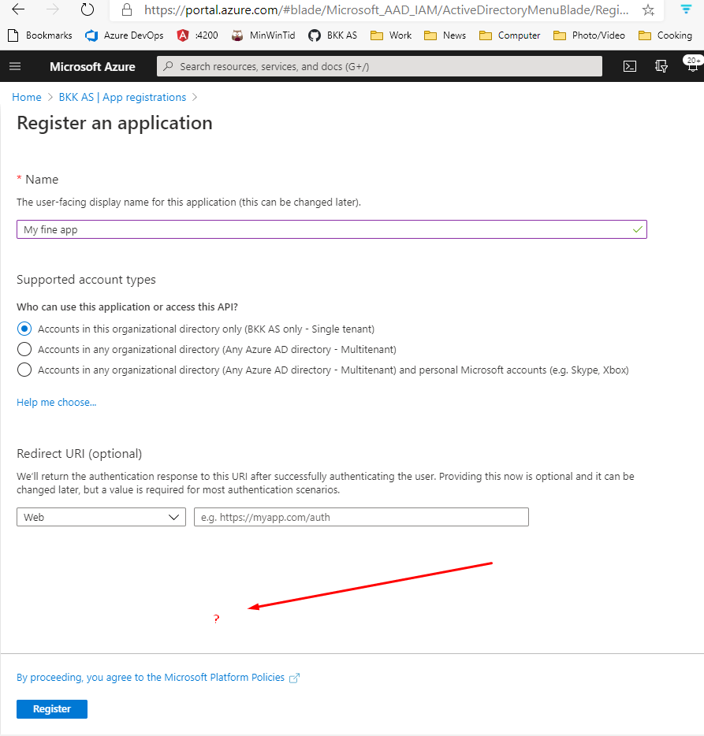Open the Cloud Shell terminal icon

[630, 66]
